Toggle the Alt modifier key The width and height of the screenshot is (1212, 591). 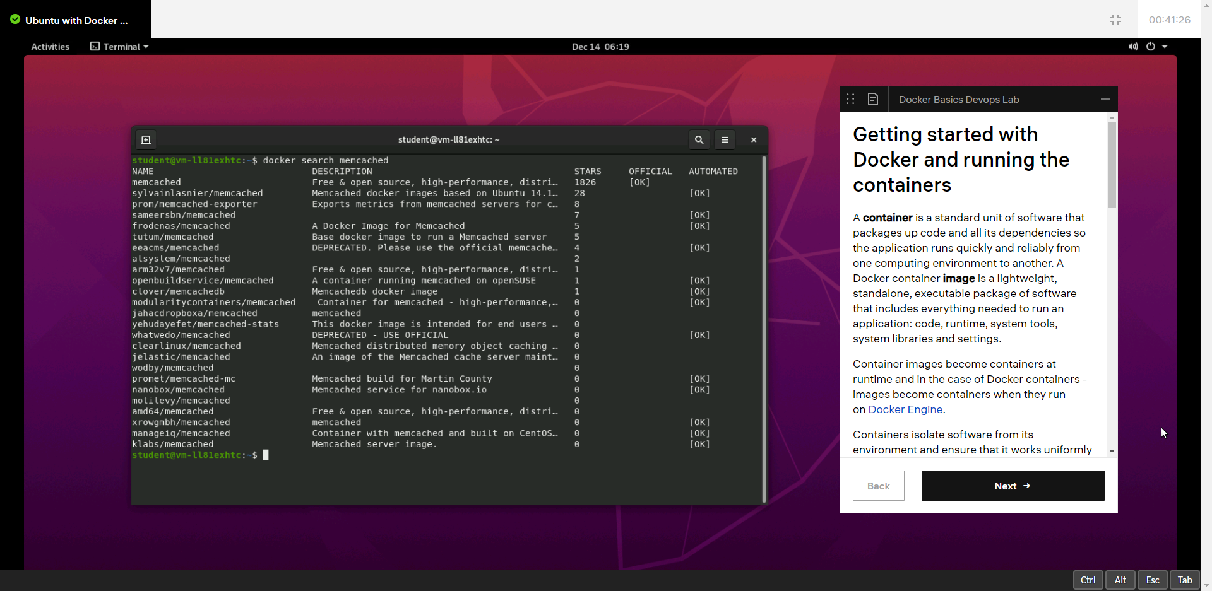[x=1120, y=580]
